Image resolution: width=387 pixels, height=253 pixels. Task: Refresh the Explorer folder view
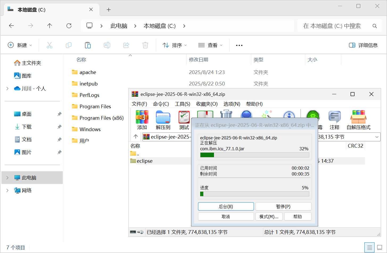(69, 26)
